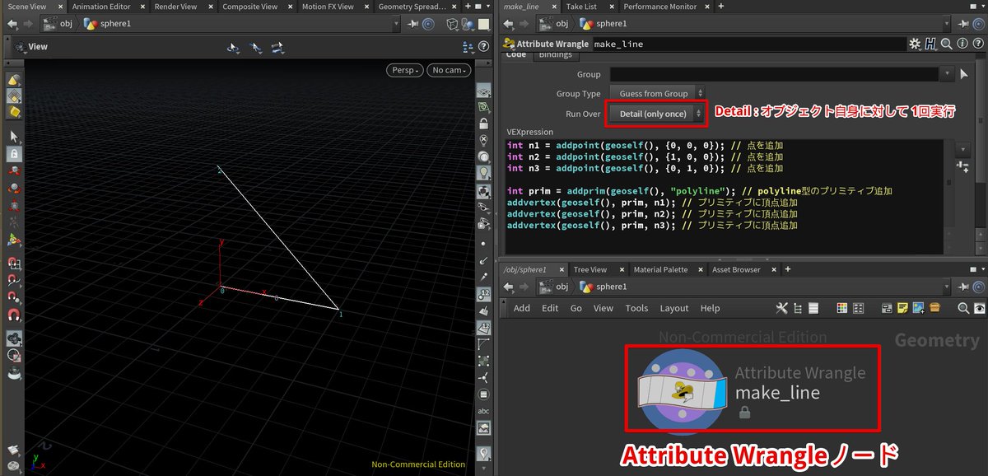
Task: Click the make_line node name field
Action: coord(749,44)
